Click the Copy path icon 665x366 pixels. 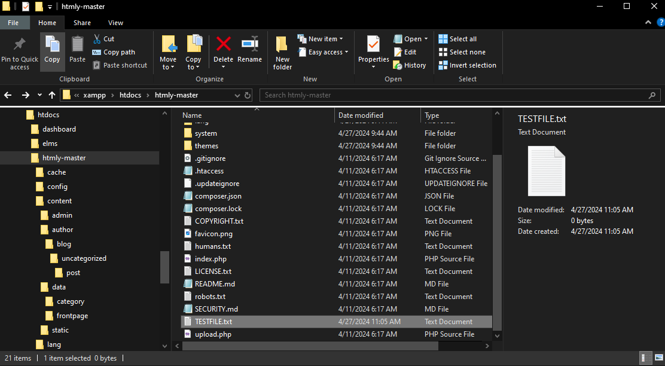[98, 52]
